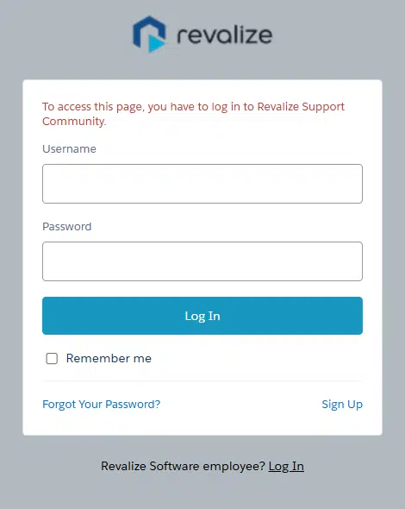Click the revalize wordmark text

pos(224,35)
